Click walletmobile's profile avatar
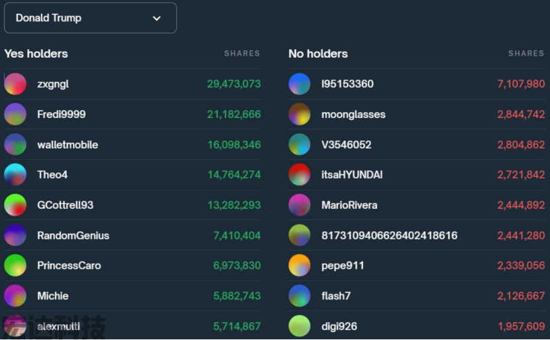 [15, 144]
